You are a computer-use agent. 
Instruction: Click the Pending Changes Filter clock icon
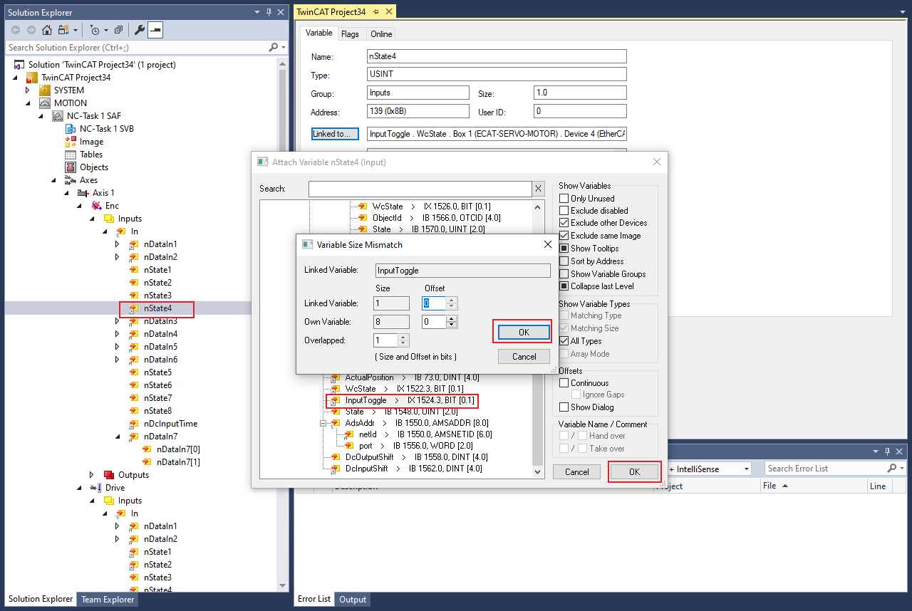pos(95,30)
